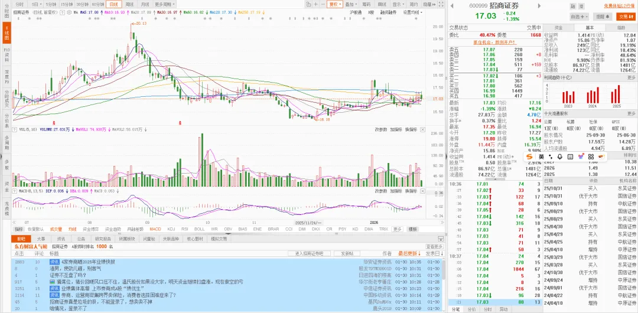Toggle the 筹码 chip distribution view
This screenshot has height=313, width=638.
pos(366,4)
